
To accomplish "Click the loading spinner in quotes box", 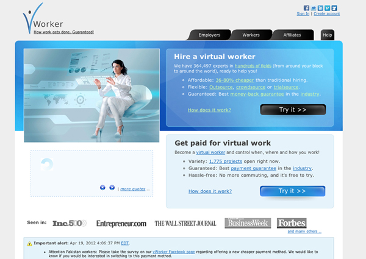I will [x=47, y=164].
